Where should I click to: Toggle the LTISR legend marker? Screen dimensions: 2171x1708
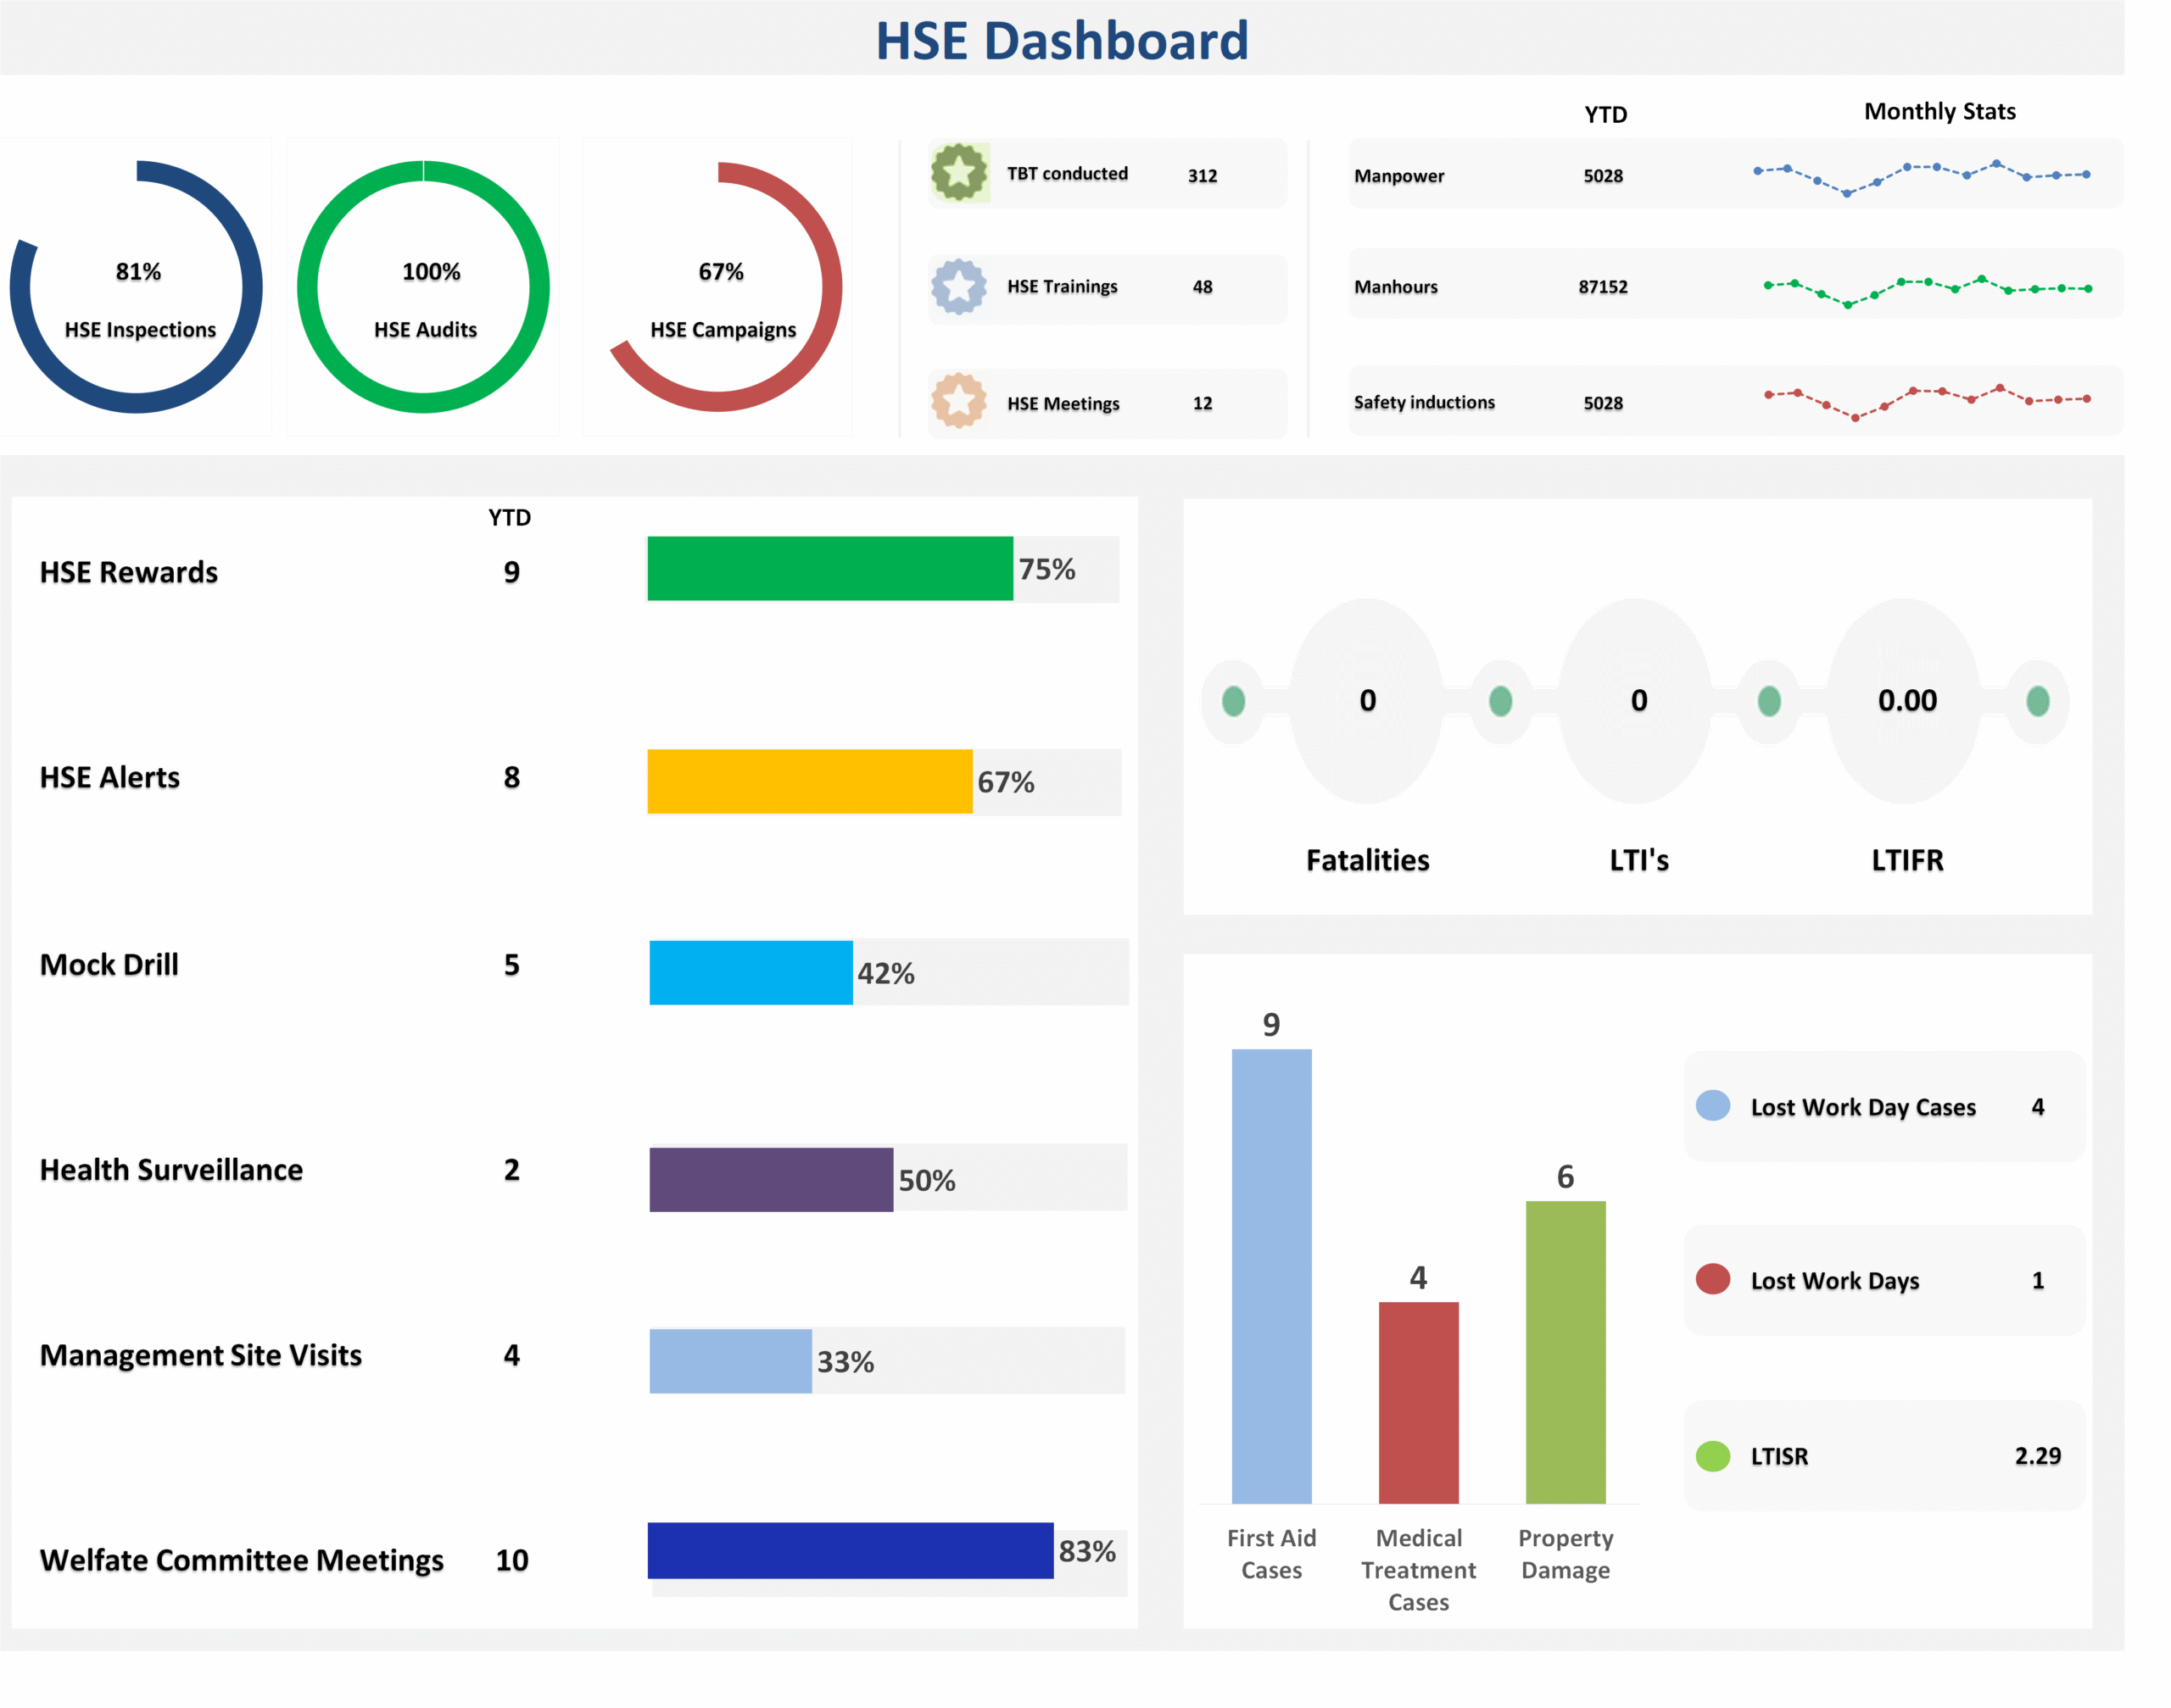click(1713, 1456)
